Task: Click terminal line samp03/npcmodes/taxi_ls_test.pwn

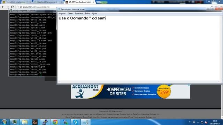Action: tap(31, 33)
